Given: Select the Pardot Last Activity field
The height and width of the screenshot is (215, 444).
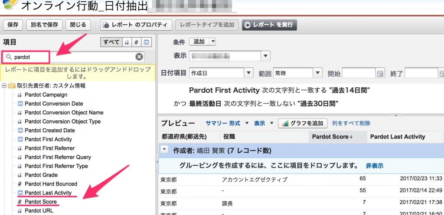Looking at the screenshot, I should (48, 193).
